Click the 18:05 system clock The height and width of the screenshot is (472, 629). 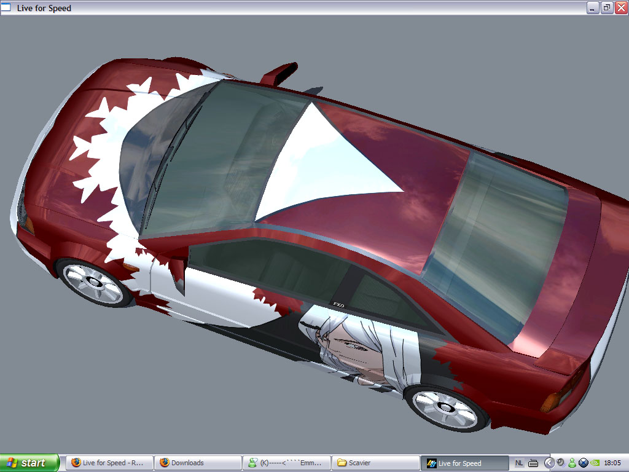click(x=612, y=463)
